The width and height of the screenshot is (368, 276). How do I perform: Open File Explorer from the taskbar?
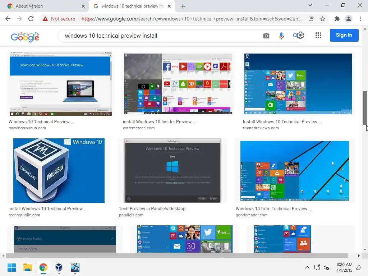[27, 267]
